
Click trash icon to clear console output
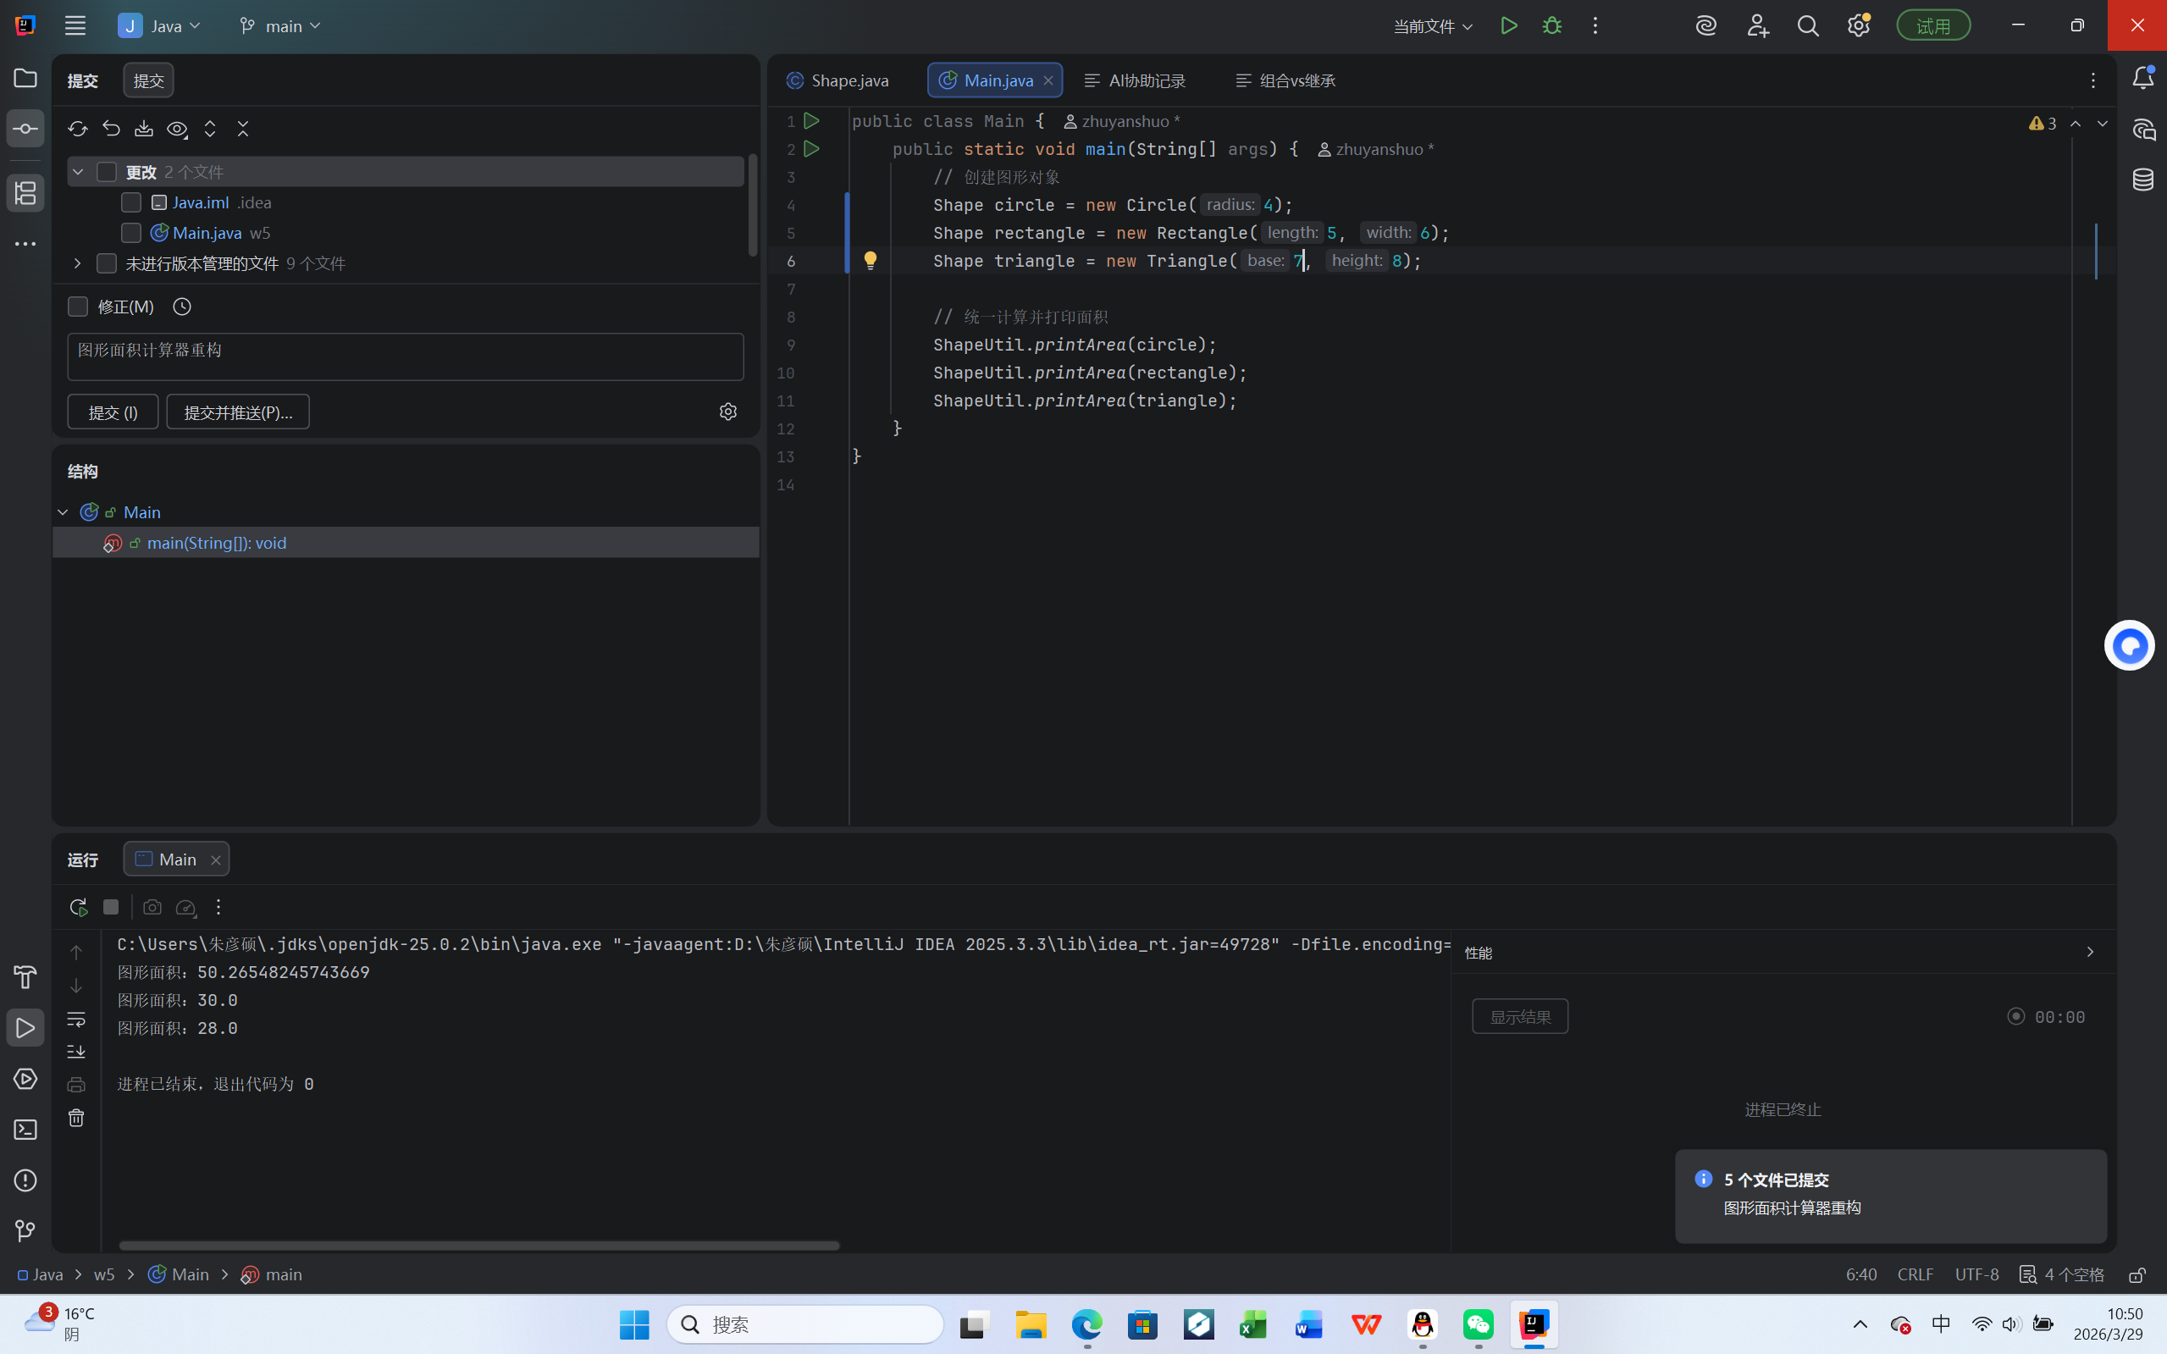click(76, 1118)
